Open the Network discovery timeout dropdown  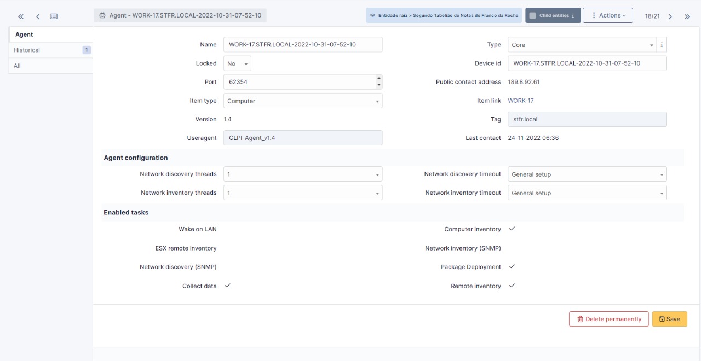pos(587,174)
